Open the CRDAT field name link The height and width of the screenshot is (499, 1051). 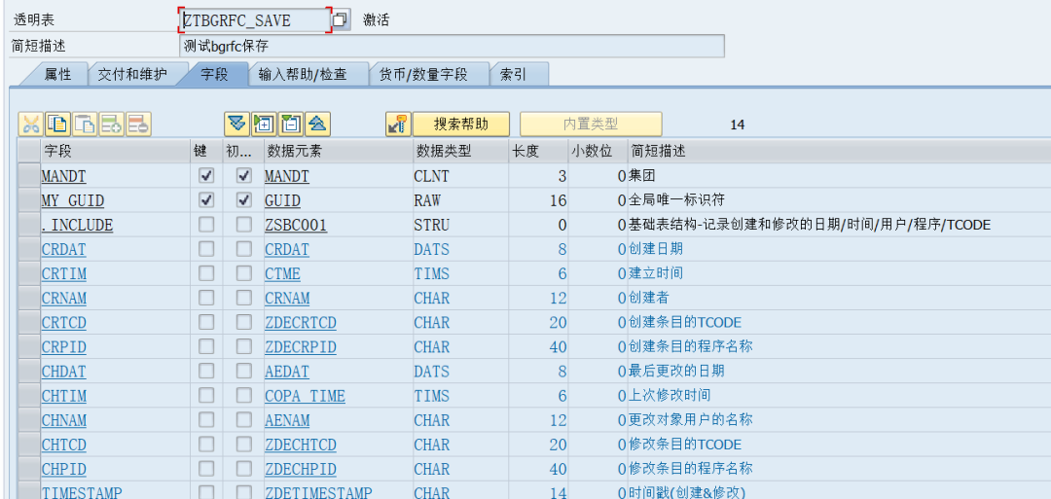(63, 249)
